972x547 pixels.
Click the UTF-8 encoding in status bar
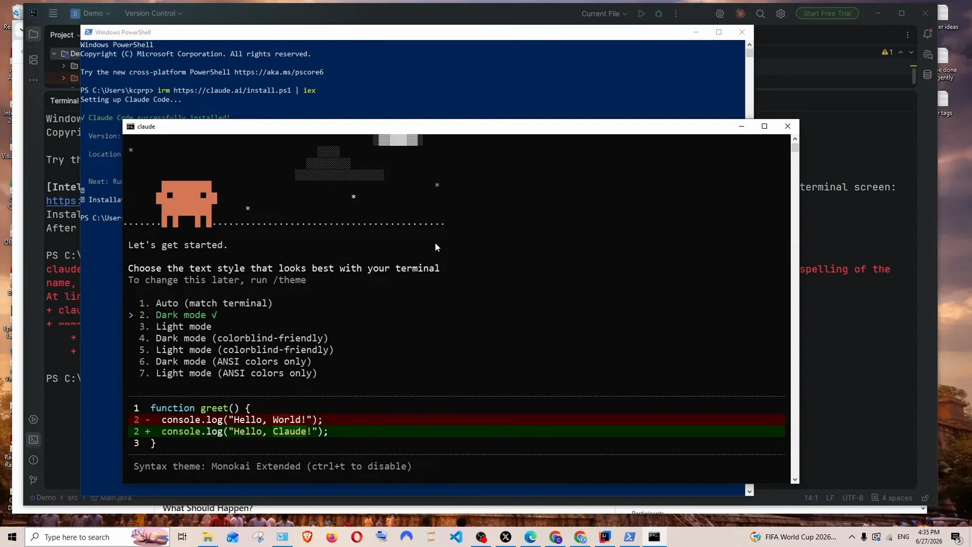click(x=852, y=498)
